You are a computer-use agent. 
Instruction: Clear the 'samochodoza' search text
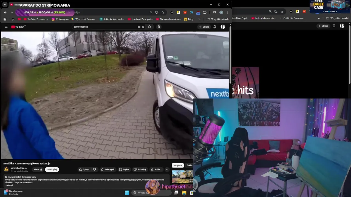pos(143,27)
